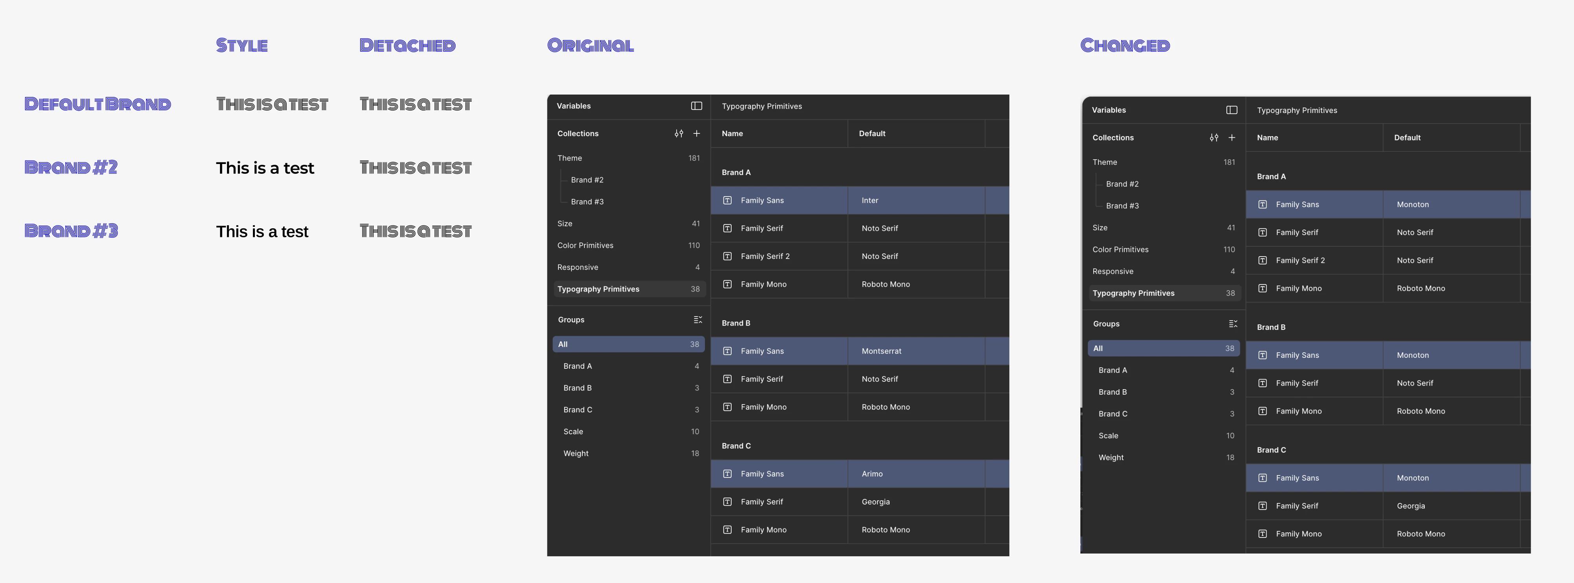
Task: Select Brand #3 under Theme in Changed panel
Action: (x=1122, y=206)
